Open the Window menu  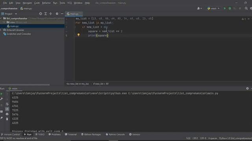pos(78,3)
